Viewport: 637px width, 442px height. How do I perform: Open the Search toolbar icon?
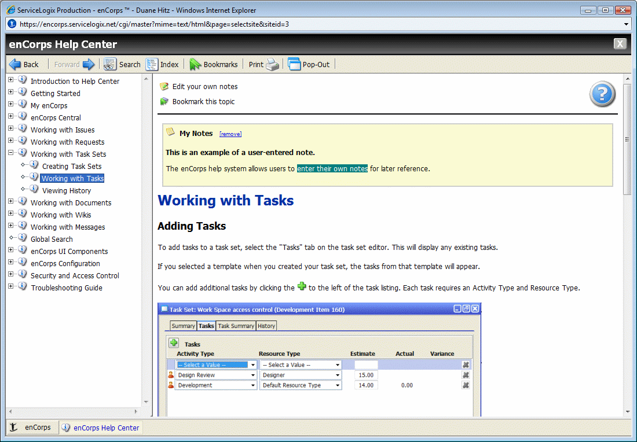109,64
